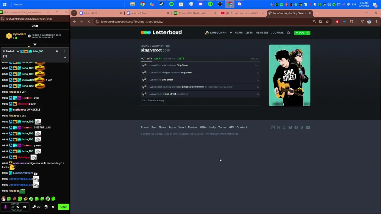Open the site info icon in the Kick popout address bar
The width and height of the screenshot is (381, 214).
coord(3,19)
